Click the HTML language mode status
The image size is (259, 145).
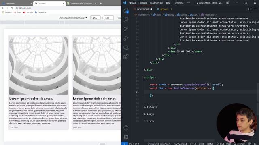[x=210, y=144]
